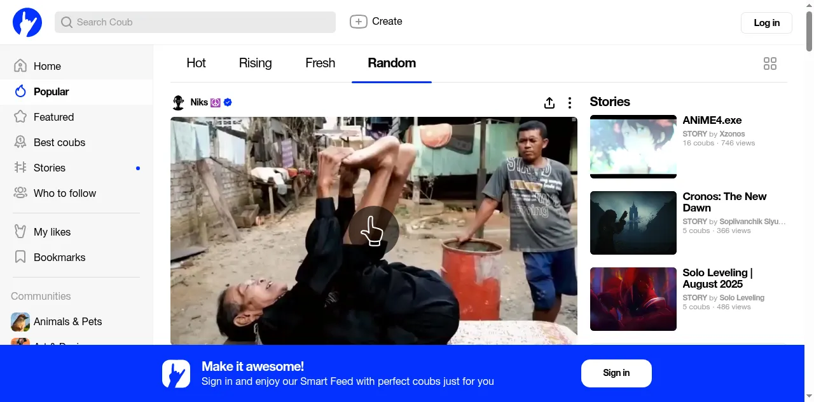Select the Rising tab
814x402 pixels.
[255, 63]
